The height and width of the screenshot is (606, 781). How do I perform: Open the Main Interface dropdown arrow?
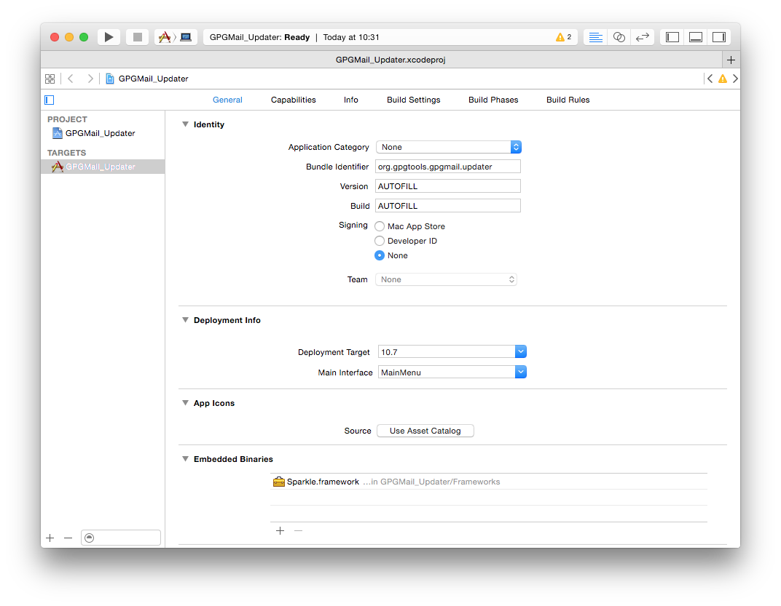pyautogui.click(x=520, y=372)
